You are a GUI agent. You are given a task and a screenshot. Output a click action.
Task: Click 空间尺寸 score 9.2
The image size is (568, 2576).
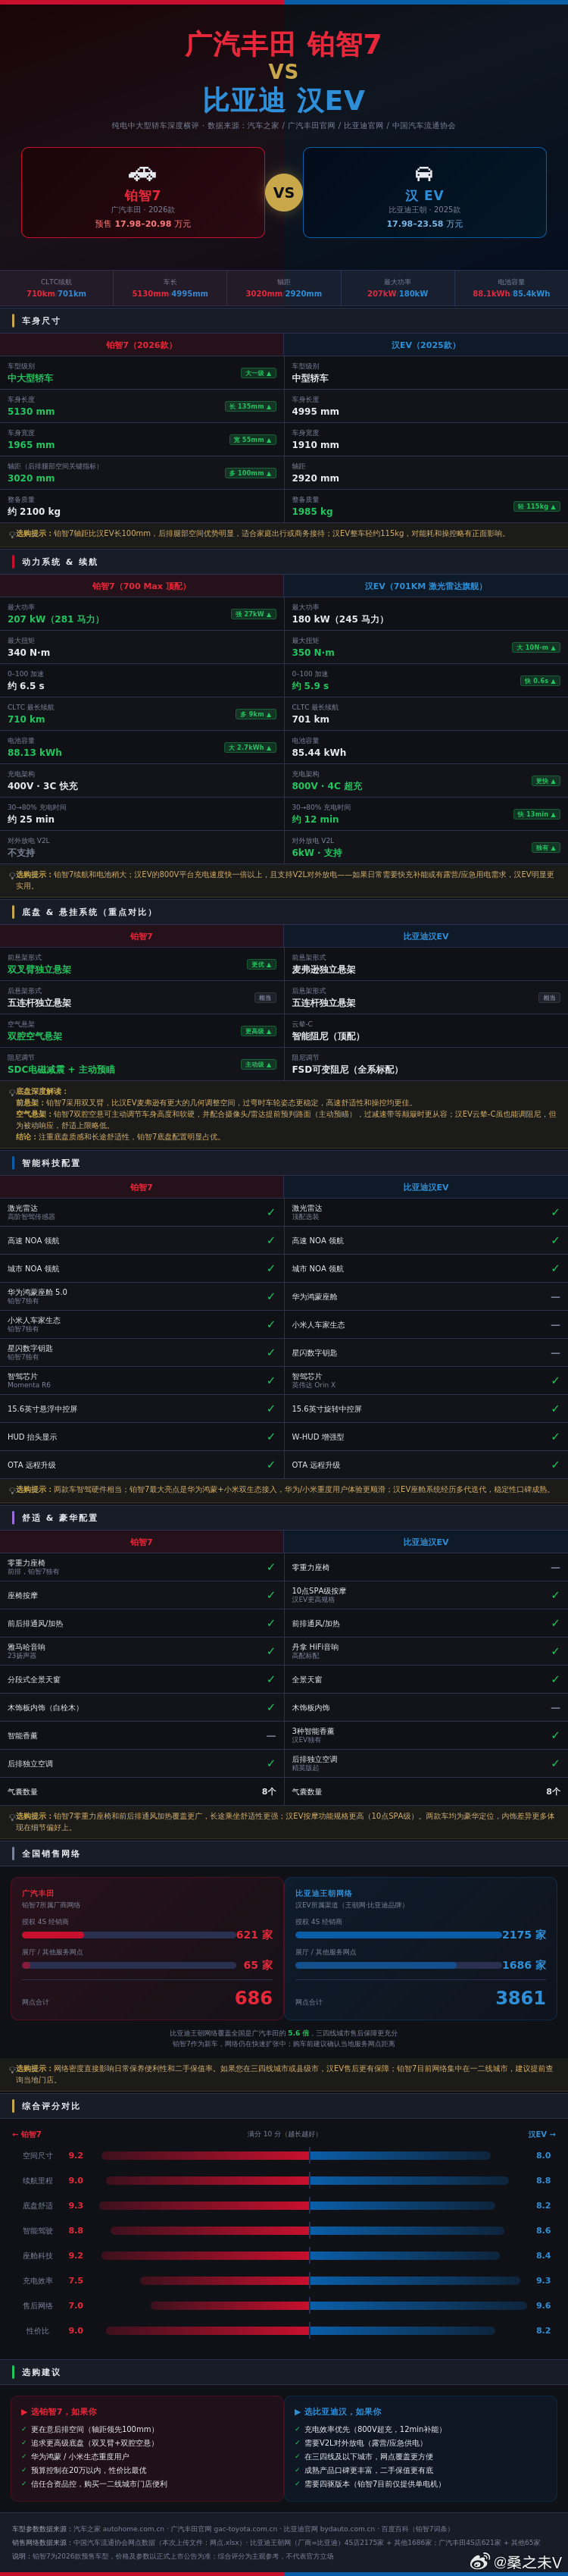[76, 2156]
